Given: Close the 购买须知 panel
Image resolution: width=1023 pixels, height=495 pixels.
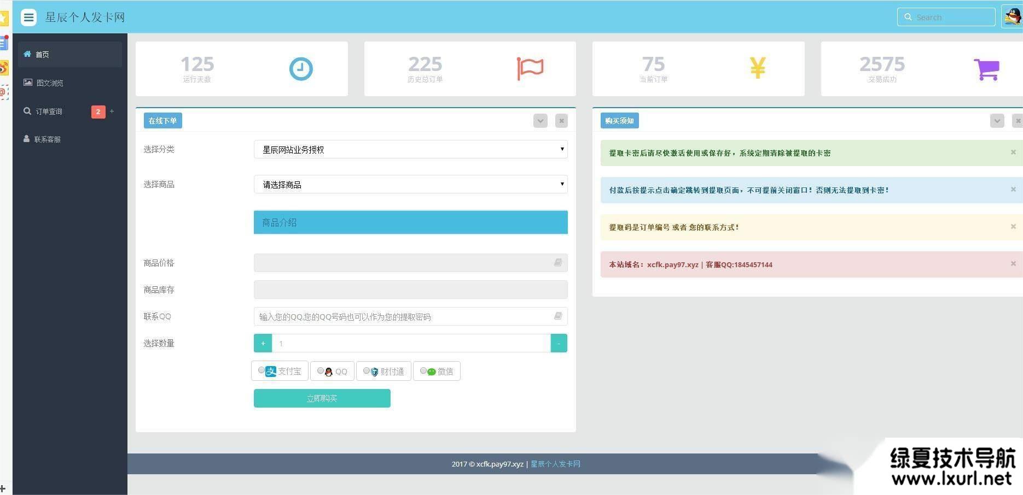Looking at the screenshot, I should tap(1018, 121).
